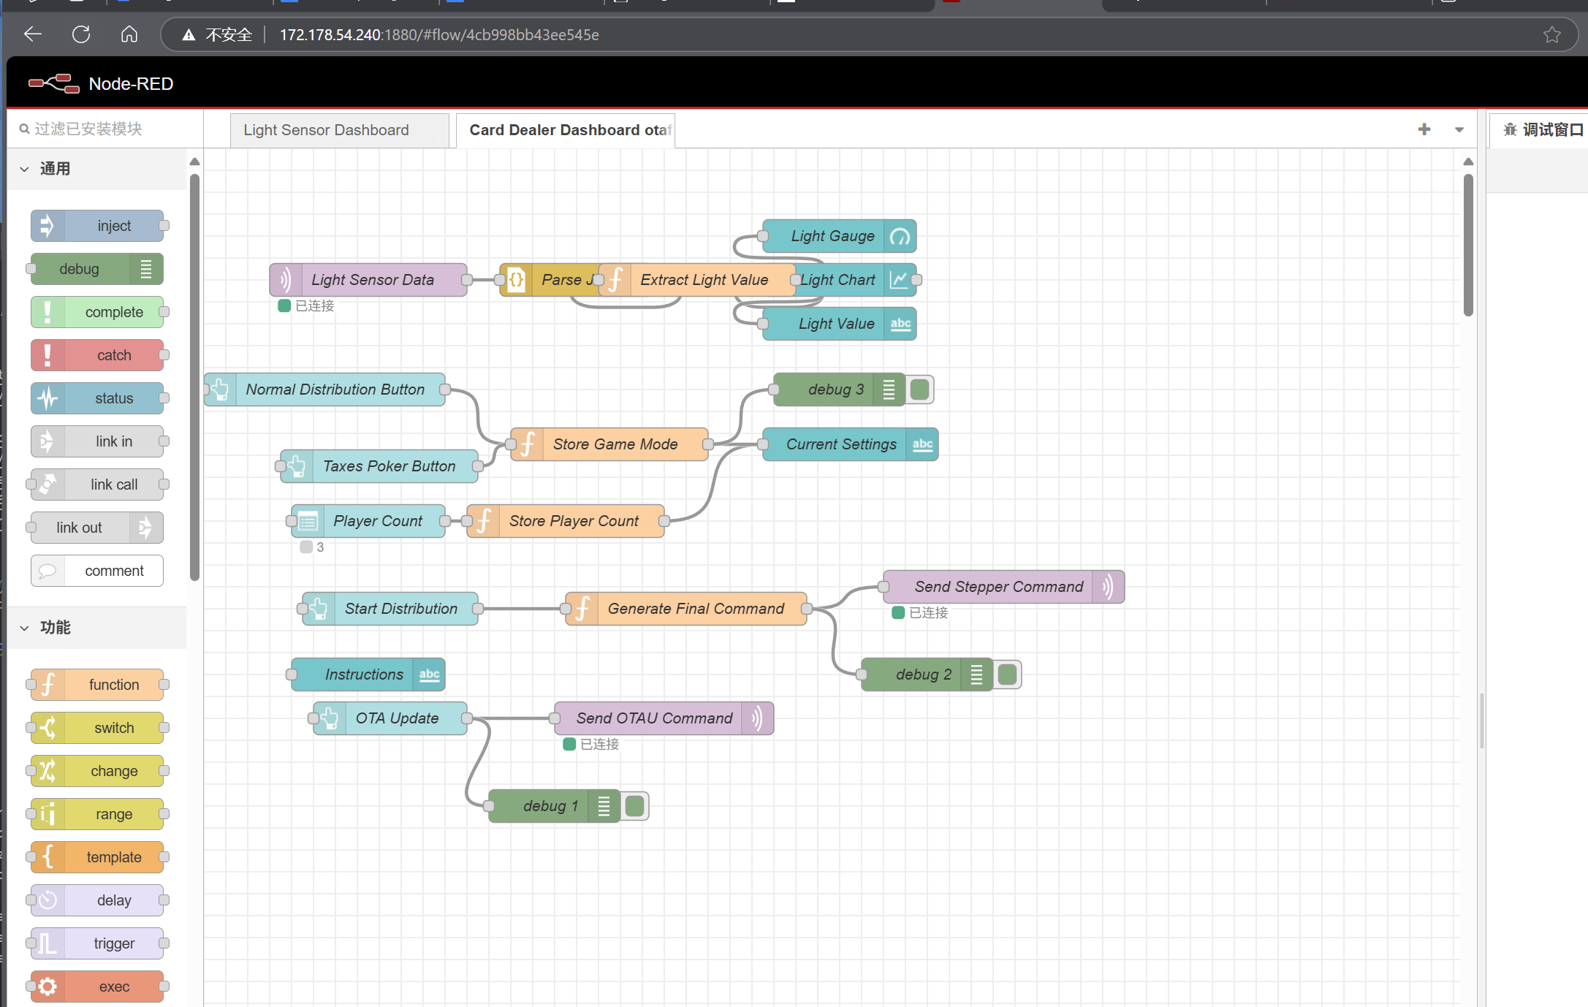Click the add new flow plus button
Viewport: 1588px width, 1007px height.
click(x=1424, y=129)
